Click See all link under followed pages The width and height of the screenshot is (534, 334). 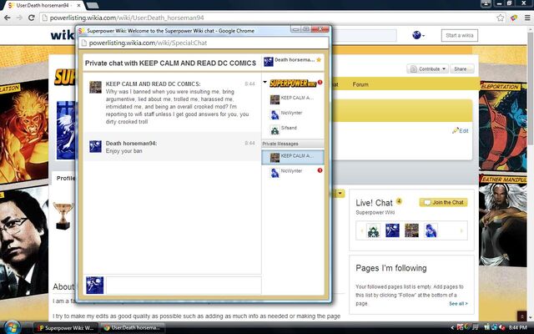point(458,303)
